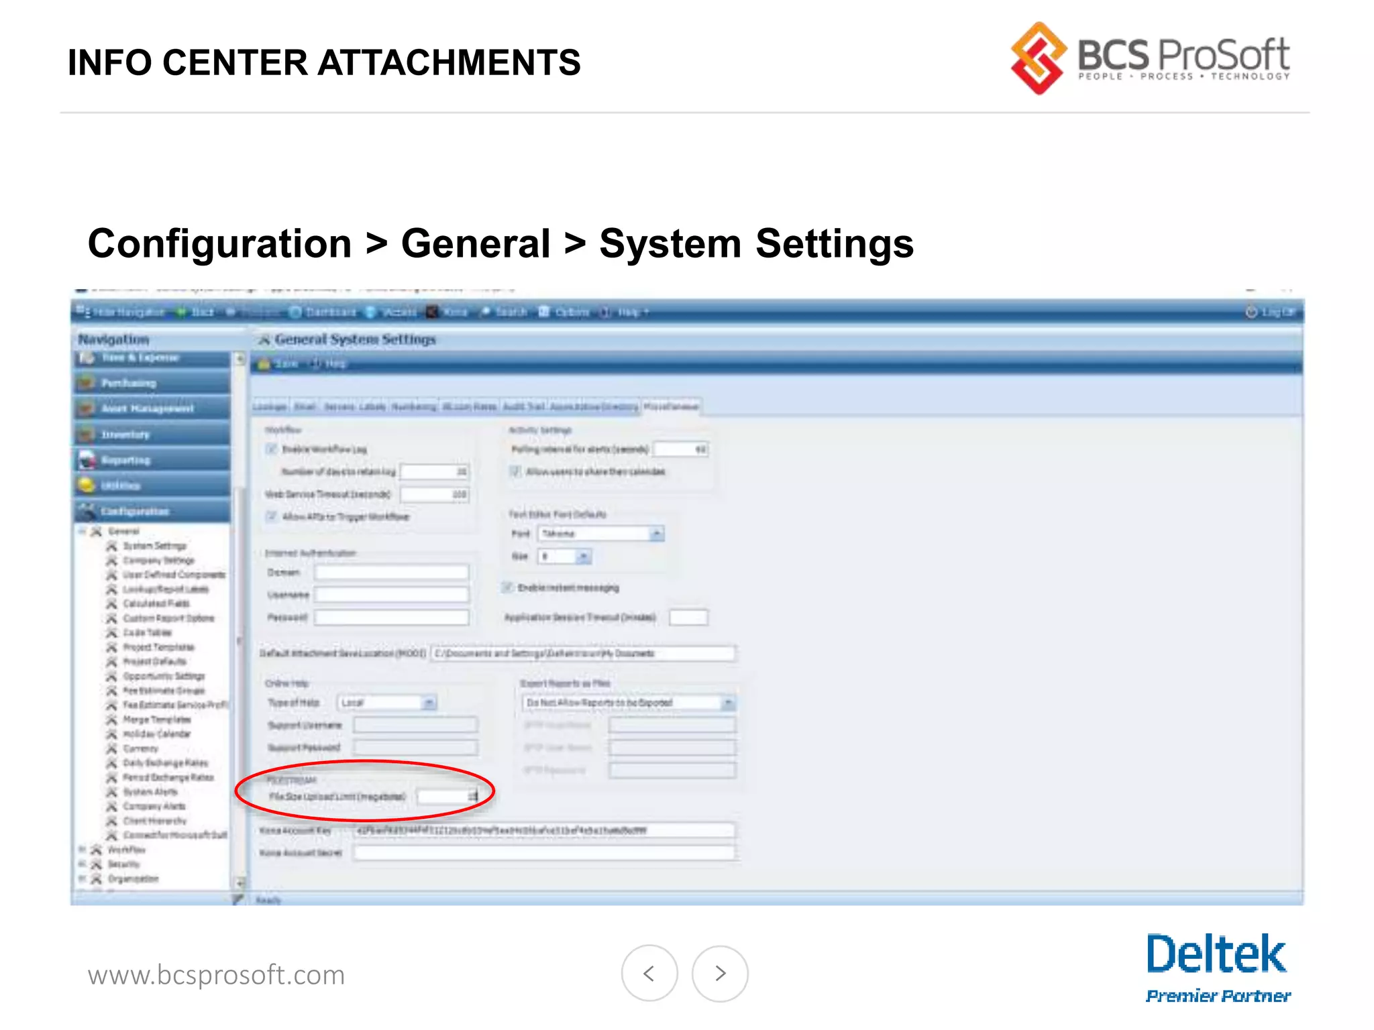1374x1030 pixels.
Task: Open the Type of Help dropdown
Action: pyautogui.click(x=386, y=703)
